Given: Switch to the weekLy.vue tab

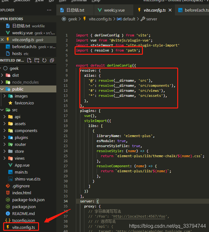Looking at the screenshot, I should tap(114, 10).
